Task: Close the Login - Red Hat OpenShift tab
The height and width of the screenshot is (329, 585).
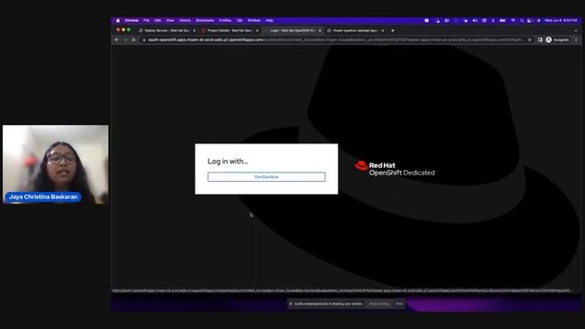Action: (x=320, y=30)
